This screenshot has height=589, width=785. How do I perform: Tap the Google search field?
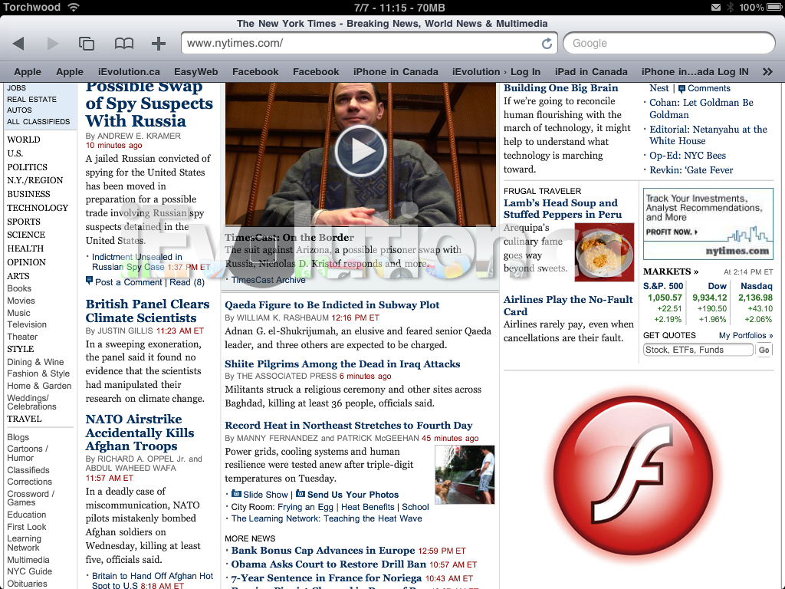pos(668,43)
